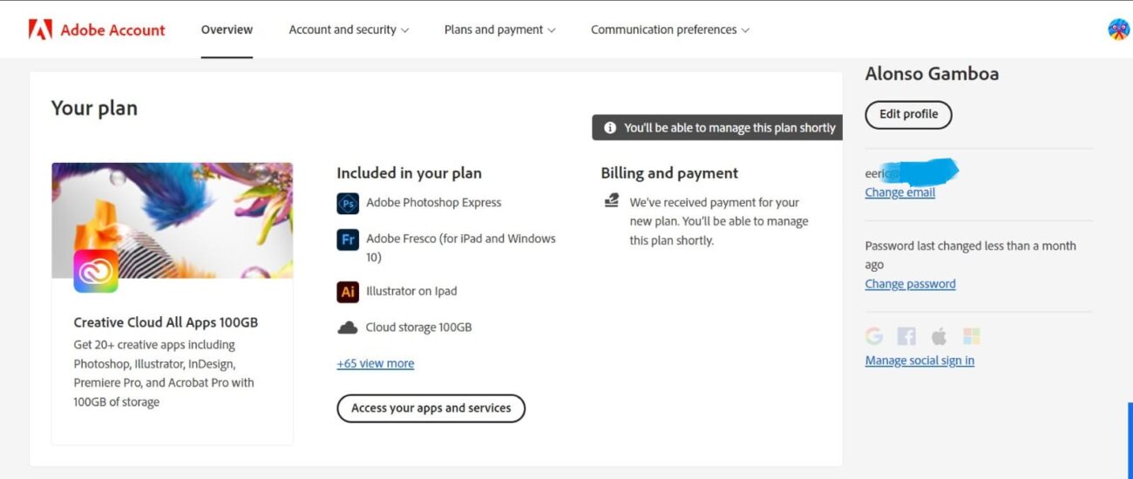Viewport: 1133px width, 479px height.
Task: Click the Adobe Photoshop Express icon
Action: [348, 203]
